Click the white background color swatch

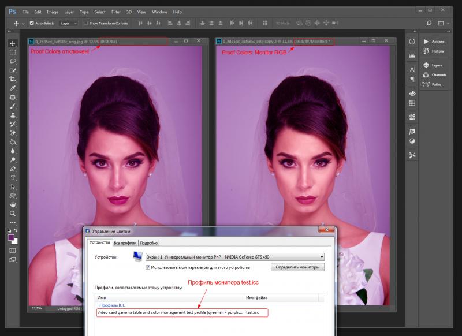[x=16, y=242]
